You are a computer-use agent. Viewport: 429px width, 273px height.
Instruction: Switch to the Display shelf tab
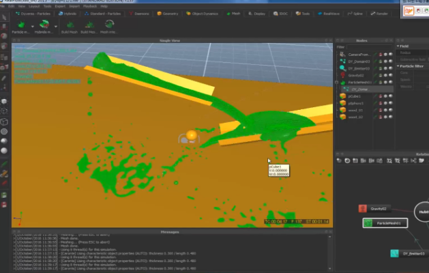[256, 14]
